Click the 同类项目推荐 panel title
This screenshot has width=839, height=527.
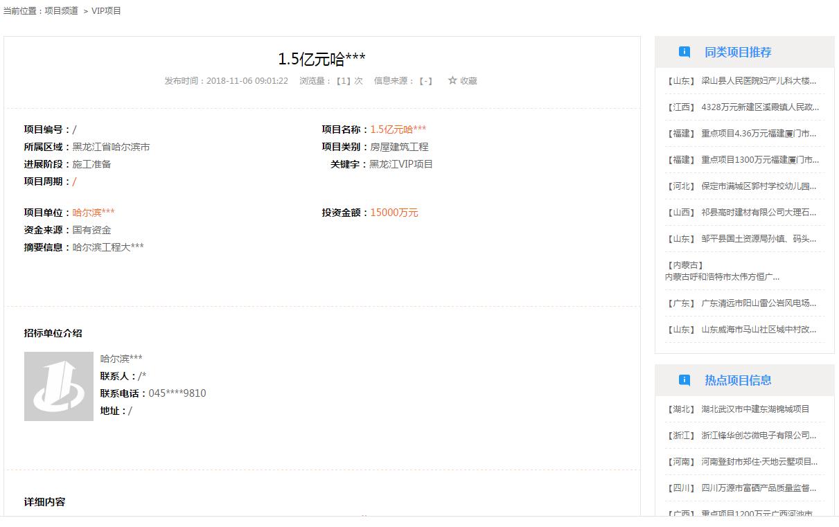pyautogui.click(x=738, y=52)
